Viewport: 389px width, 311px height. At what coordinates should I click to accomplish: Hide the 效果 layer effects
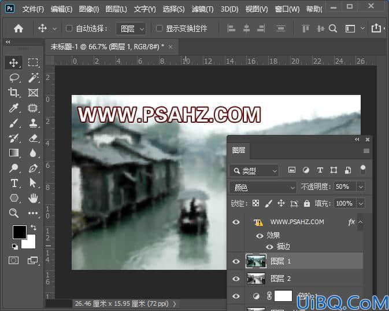(x=260, y=236)
